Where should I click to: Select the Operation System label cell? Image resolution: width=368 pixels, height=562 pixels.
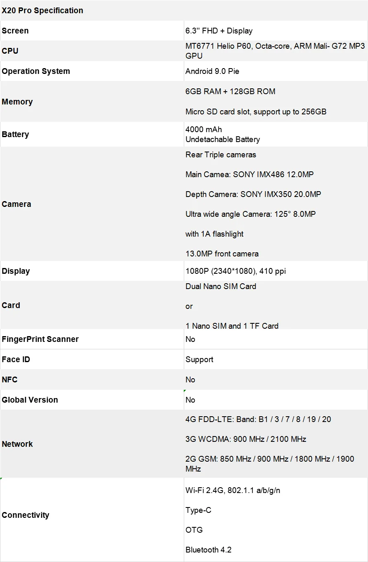tap(36, 71)
